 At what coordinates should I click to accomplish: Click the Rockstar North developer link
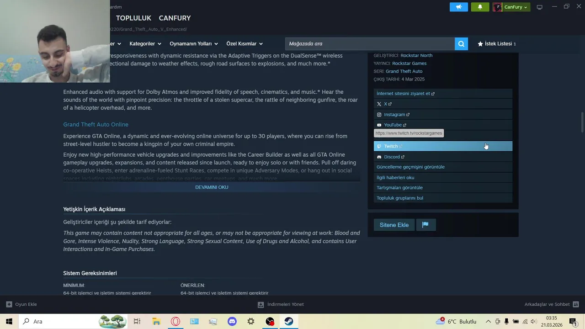416,55
